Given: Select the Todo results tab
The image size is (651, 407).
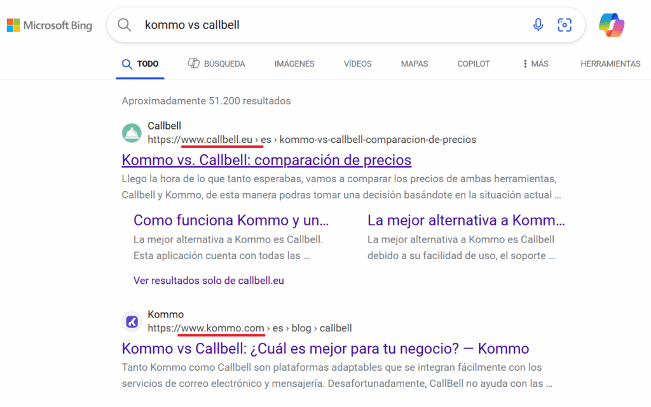Looking at the screenshot, I should [x=140, y=64].
